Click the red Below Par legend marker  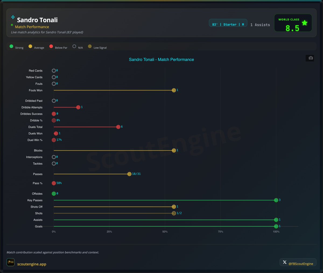click(x=51, y=46)
